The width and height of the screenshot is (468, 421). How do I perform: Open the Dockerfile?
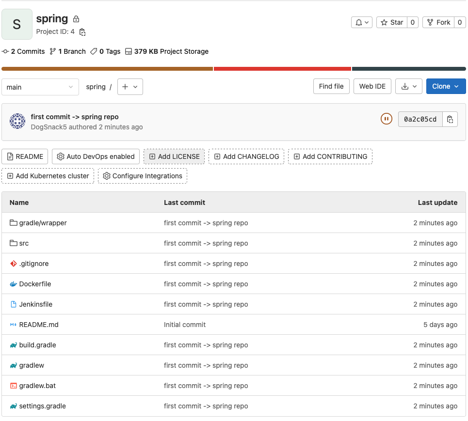[x=35, y=284]
